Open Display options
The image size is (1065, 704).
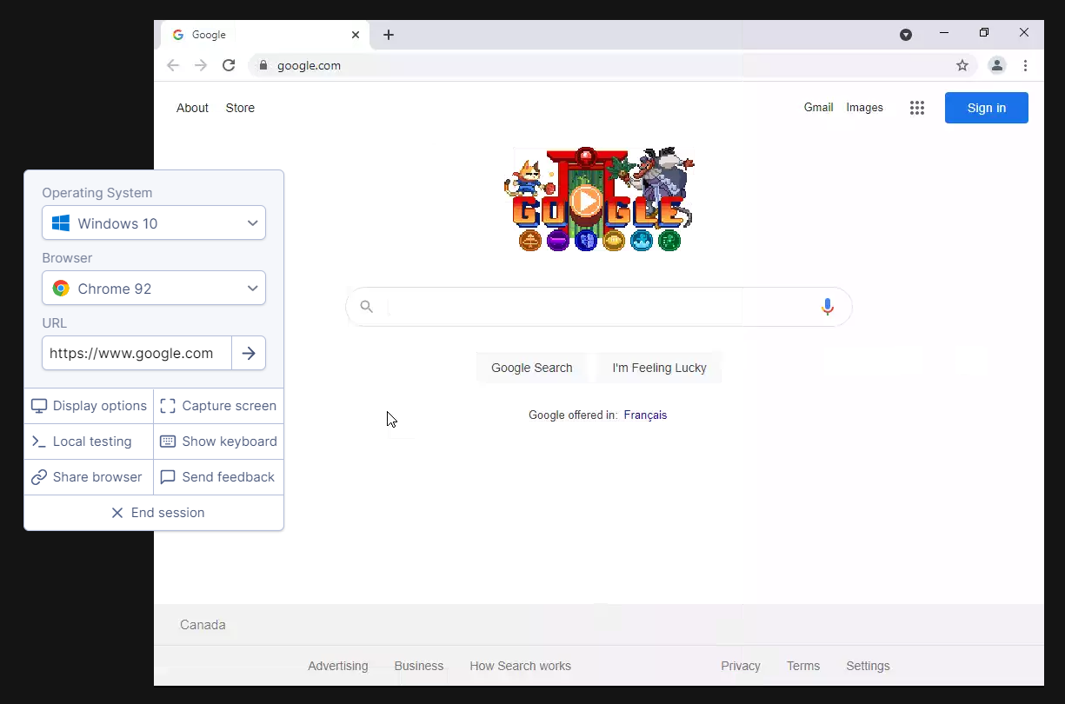[x=89, y=406]
